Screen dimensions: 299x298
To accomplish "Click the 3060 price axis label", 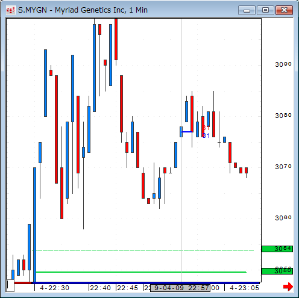I will 283,218.
